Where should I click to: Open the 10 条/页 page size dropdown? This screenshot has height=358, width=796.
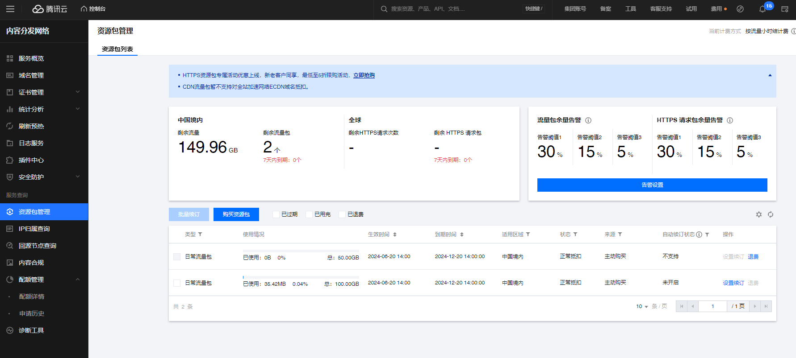[x=642, y=306]
